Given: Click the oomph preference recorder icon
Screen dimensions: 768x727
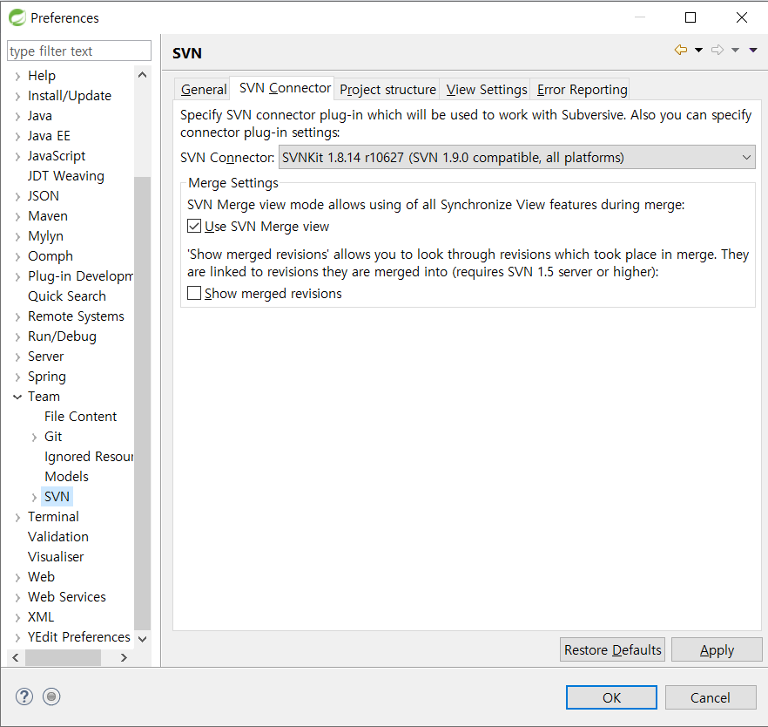Looking at the screenshot, I should click(51, 696).
